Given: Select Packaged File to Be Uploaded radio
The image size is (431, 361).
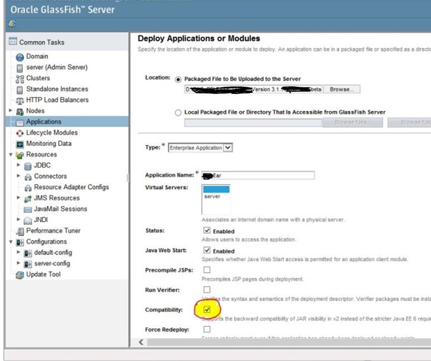Looking at the screenshot, I should tap(178, 80).
